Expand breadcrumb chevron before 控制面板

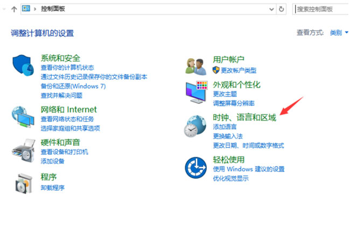click(x=35, y=9)
